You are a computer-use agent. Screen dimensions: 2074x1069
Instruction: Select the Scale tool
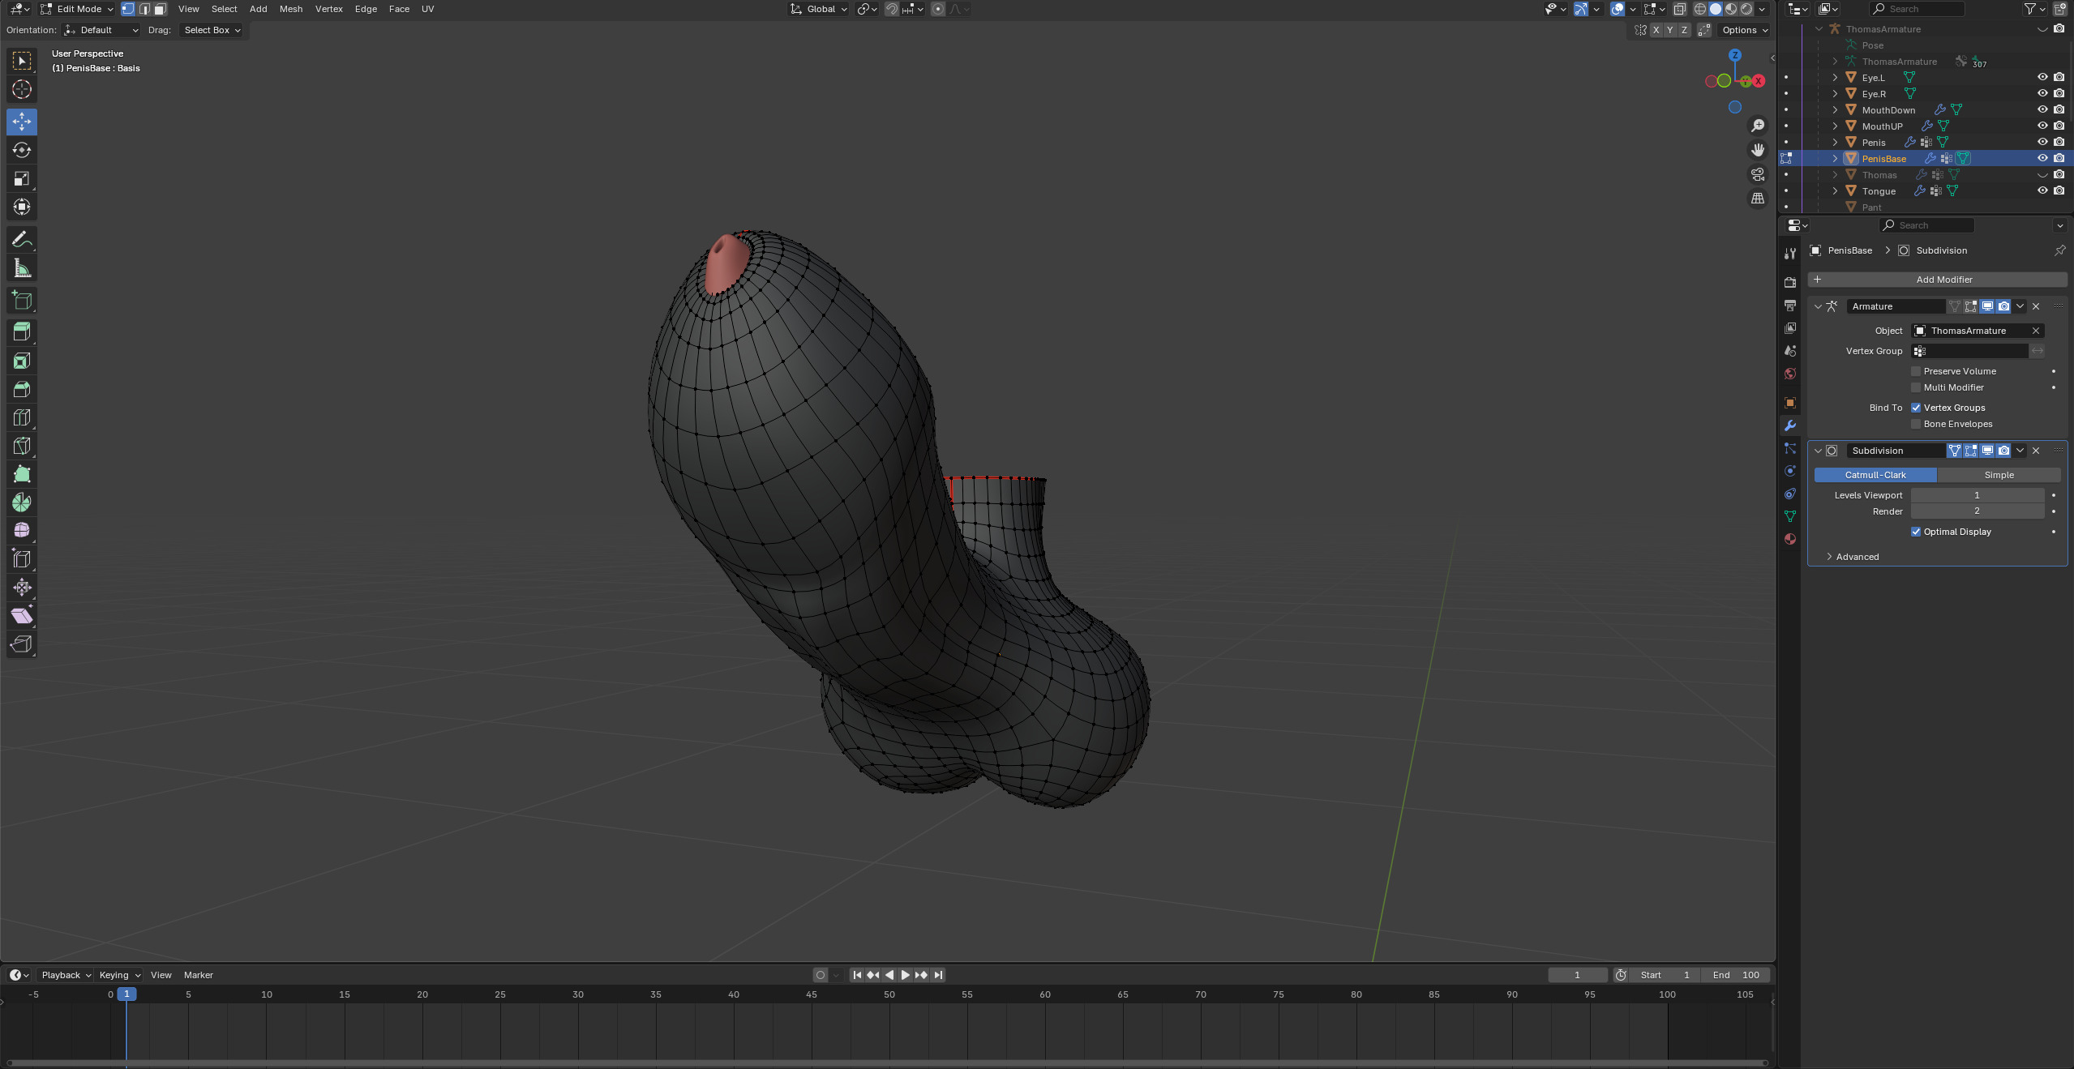coord(22,178)
